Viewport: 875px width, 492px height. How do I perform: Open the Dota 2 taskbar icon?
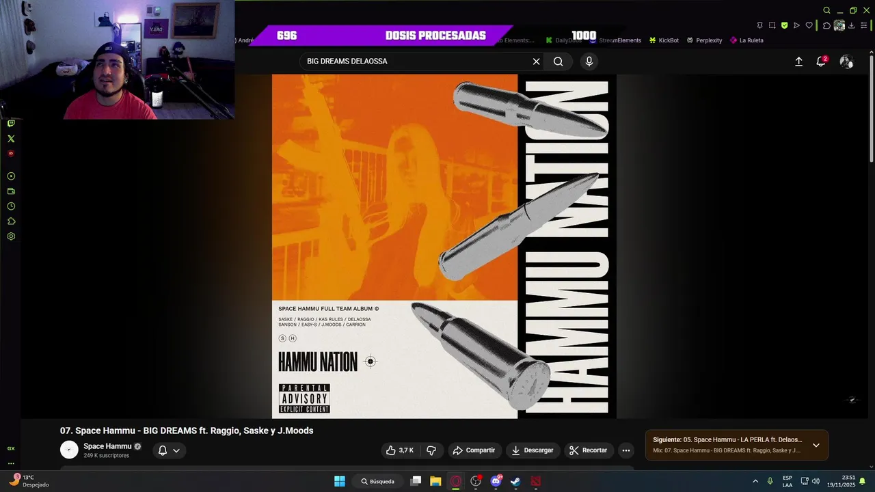click(x=536, y=481)
